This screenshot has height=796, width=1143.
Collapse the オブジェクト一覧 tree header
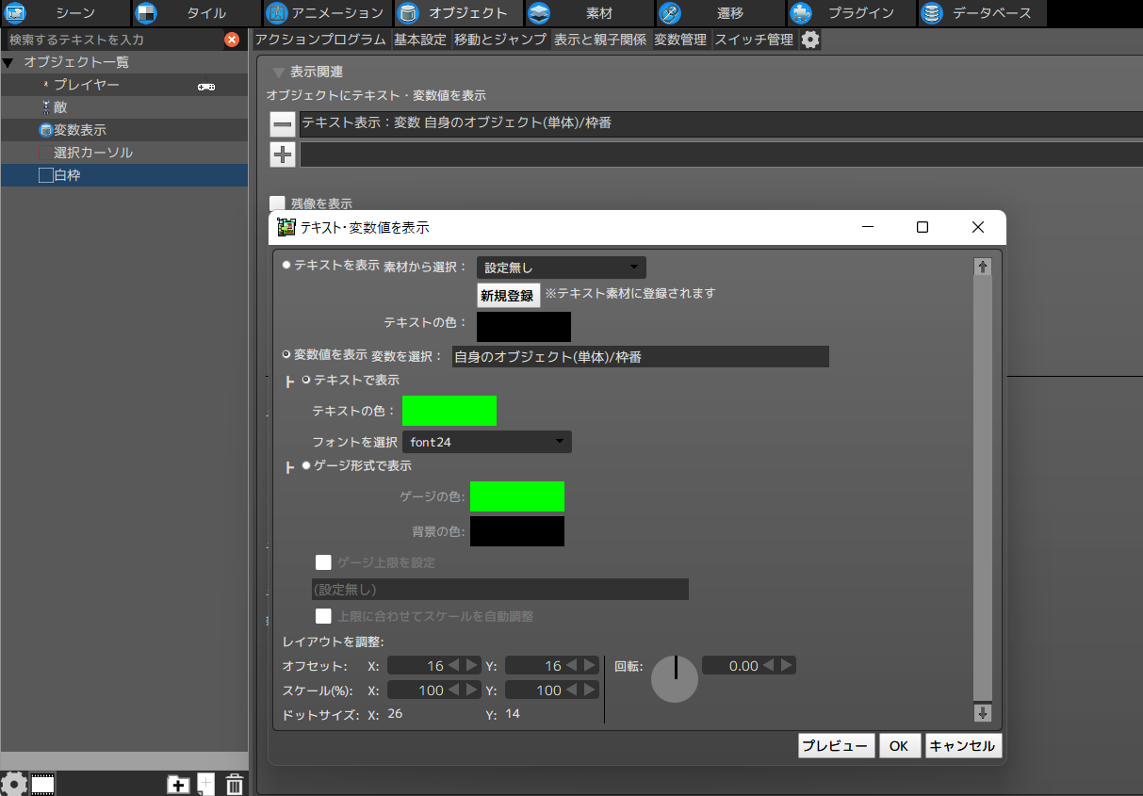click(8, 62)
